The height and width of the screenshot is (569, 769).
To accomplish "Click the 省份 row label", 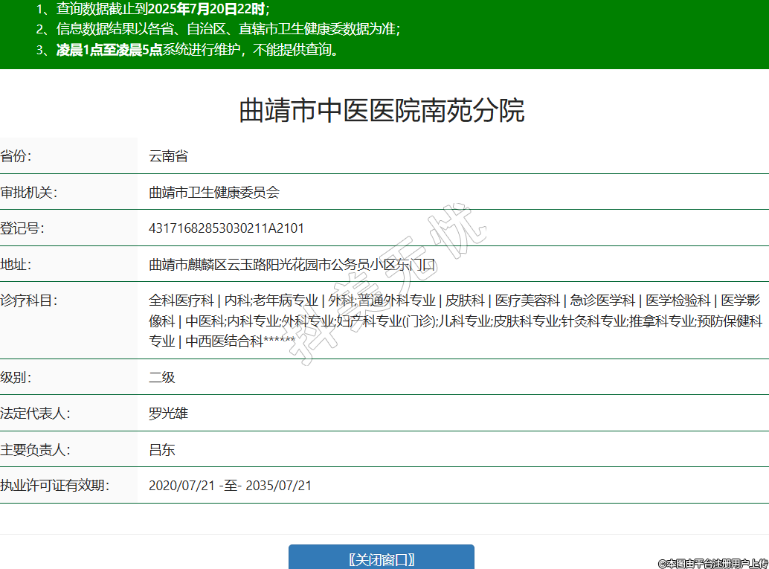I will tap(16, 156).
